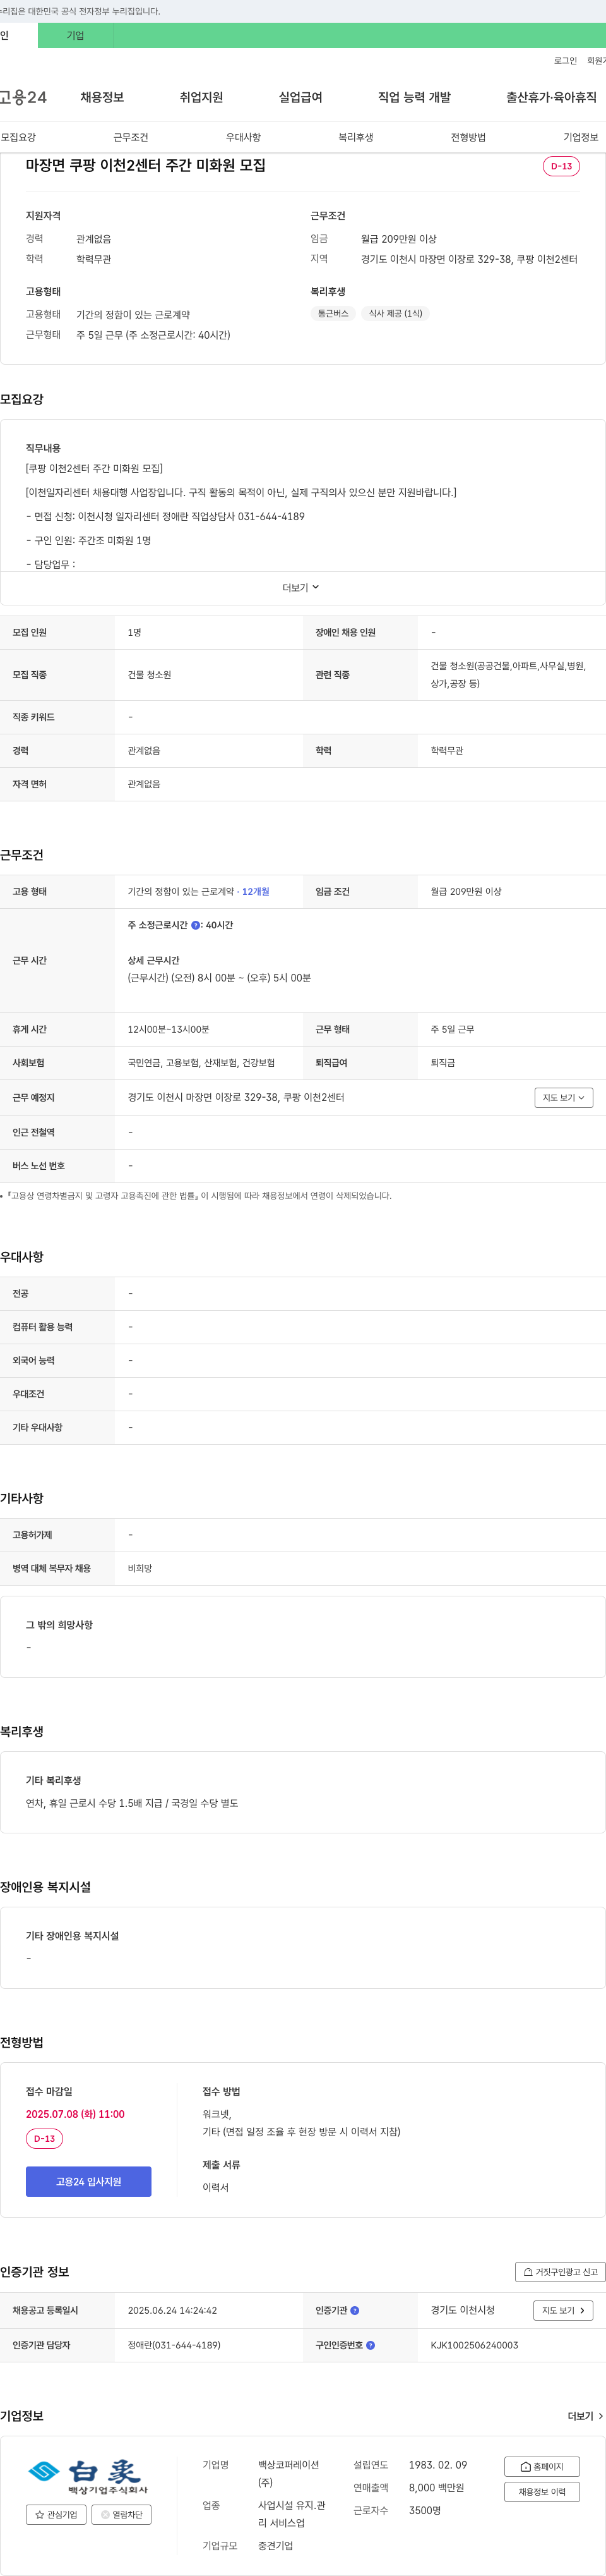Click the break time 12시00분~13시00분
The height and width of the screenshot is (2576, 606).
coord(169,1030)
